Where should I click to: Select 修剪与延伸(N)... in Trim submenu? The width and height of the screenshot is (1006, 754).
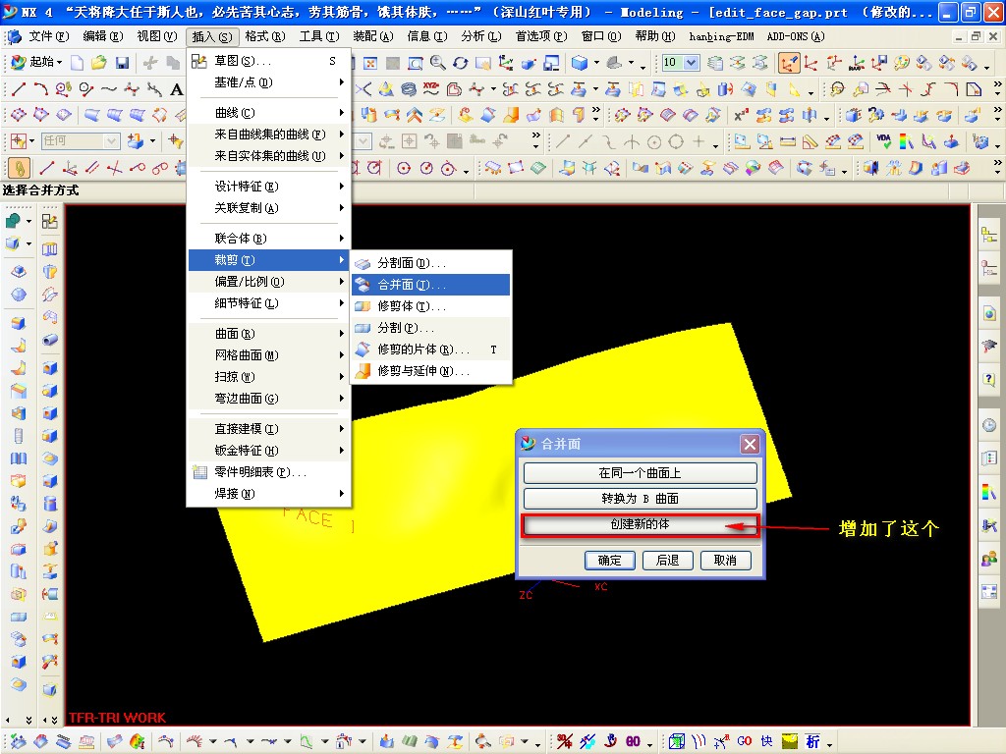coord(430,371)
